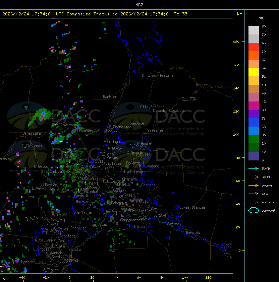Click the 180 tick on vertical km axis
Screen dimensions: 279x282
point(236,42)
